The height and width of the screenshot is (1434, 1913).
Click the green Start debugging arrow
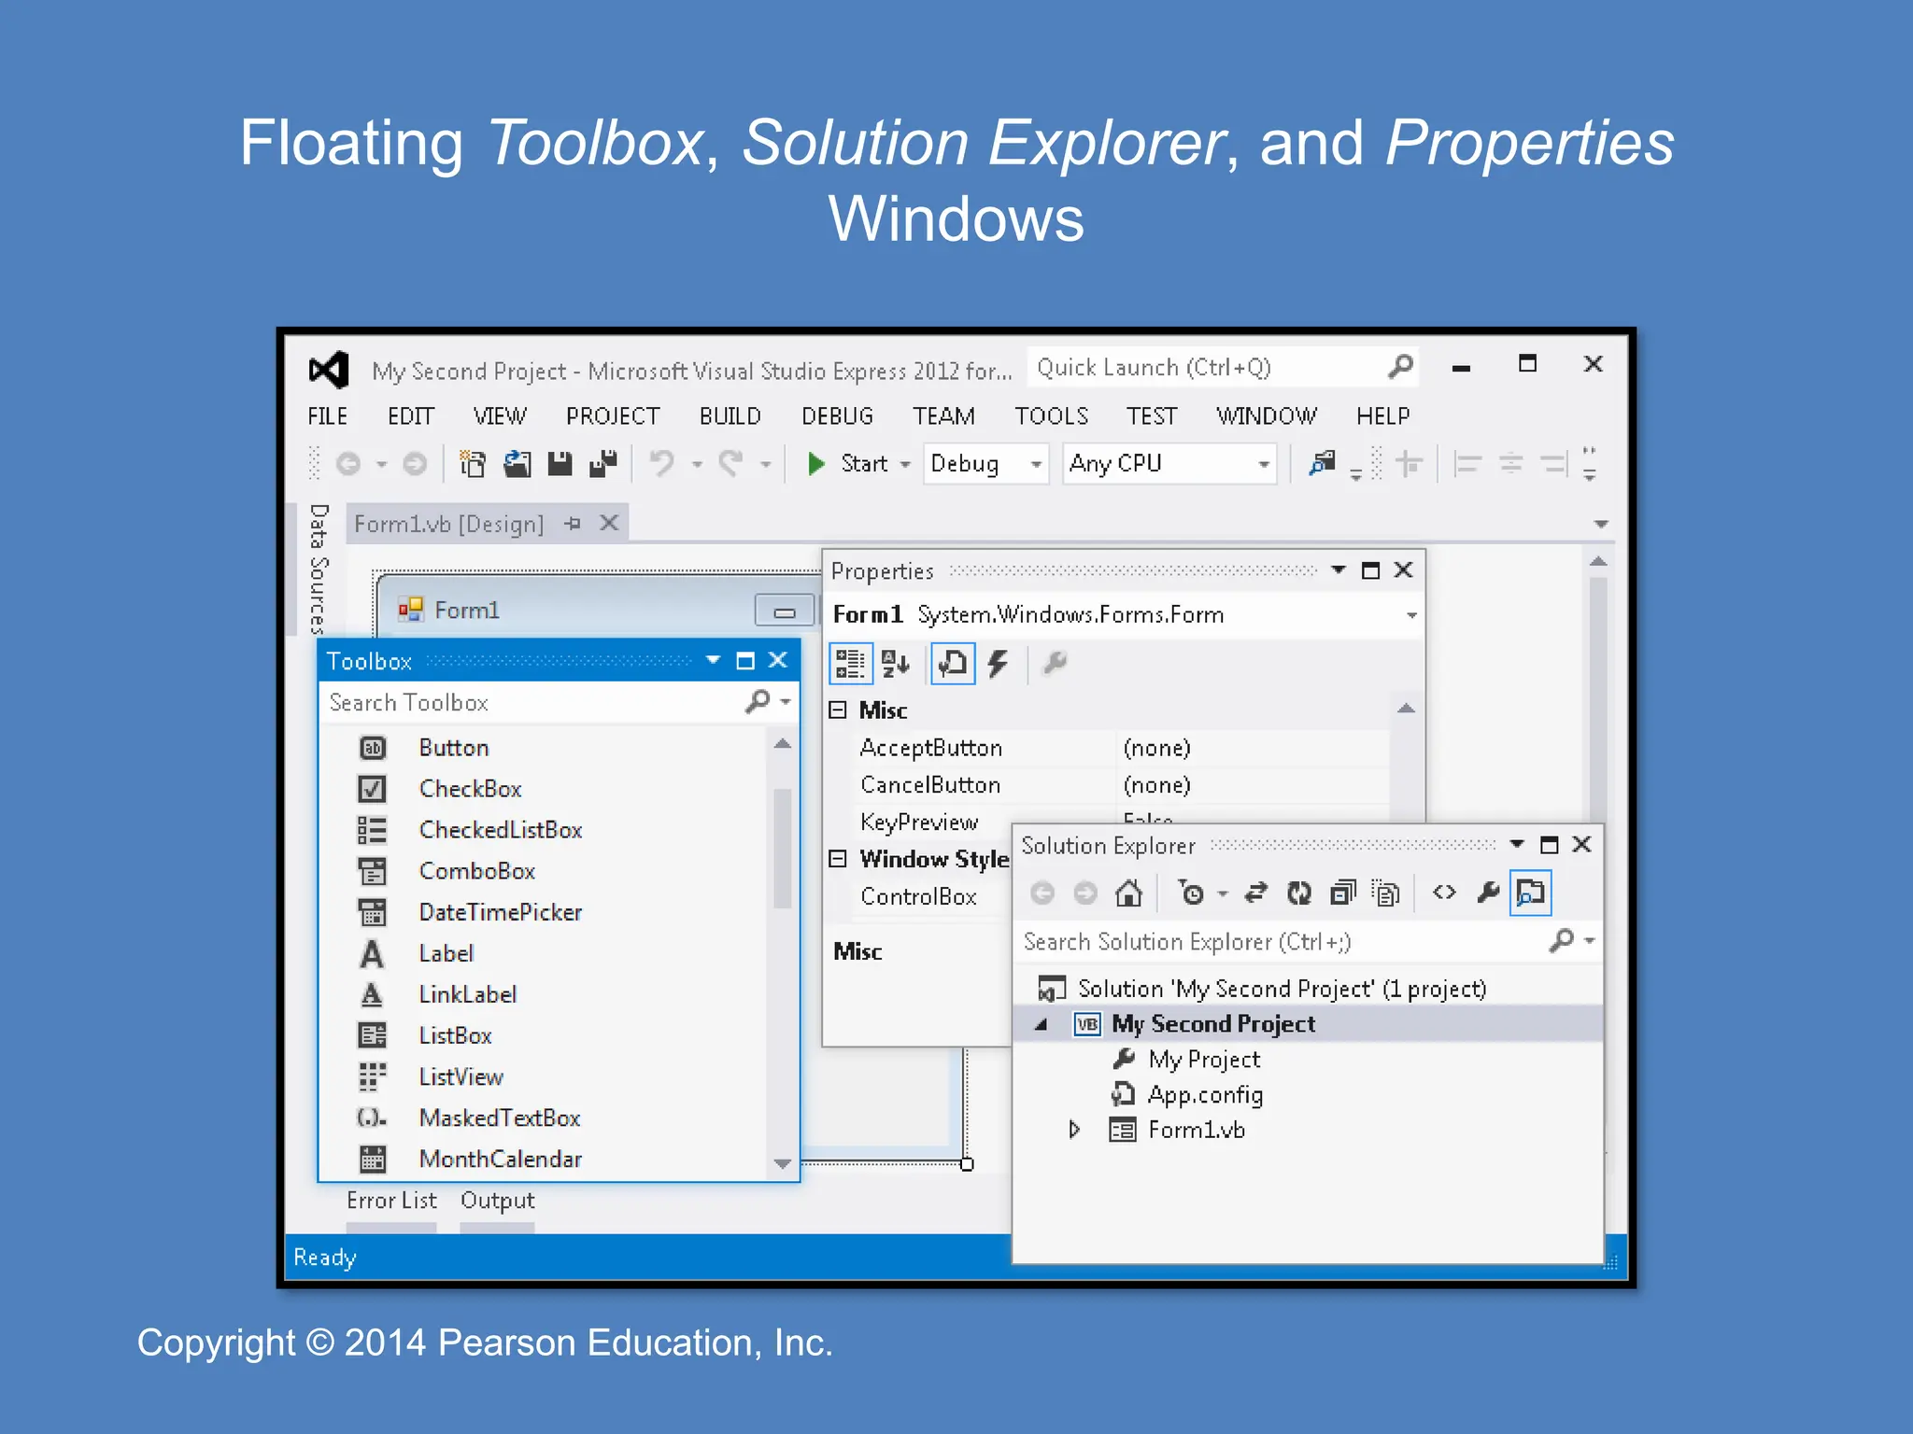(x=816, y=464)
